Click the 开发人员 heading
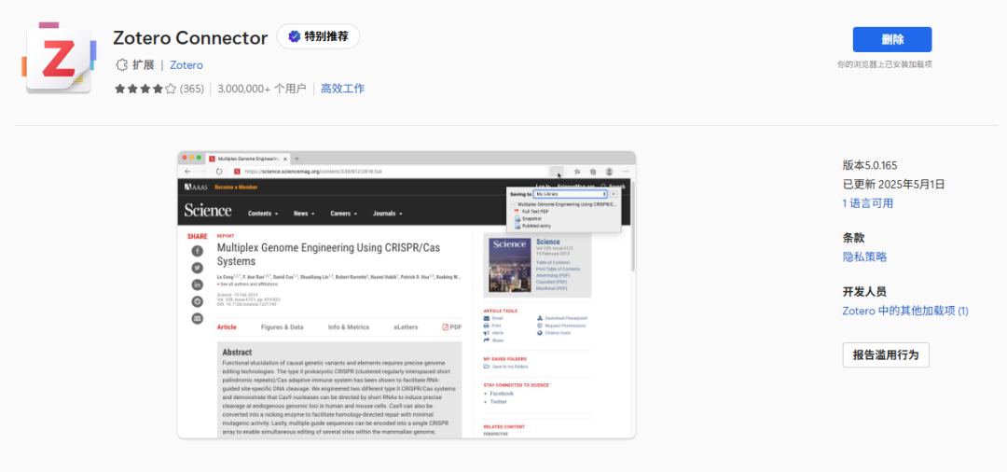The height and width of the screenshot is (472, 1007). click(x=864, y=292)
